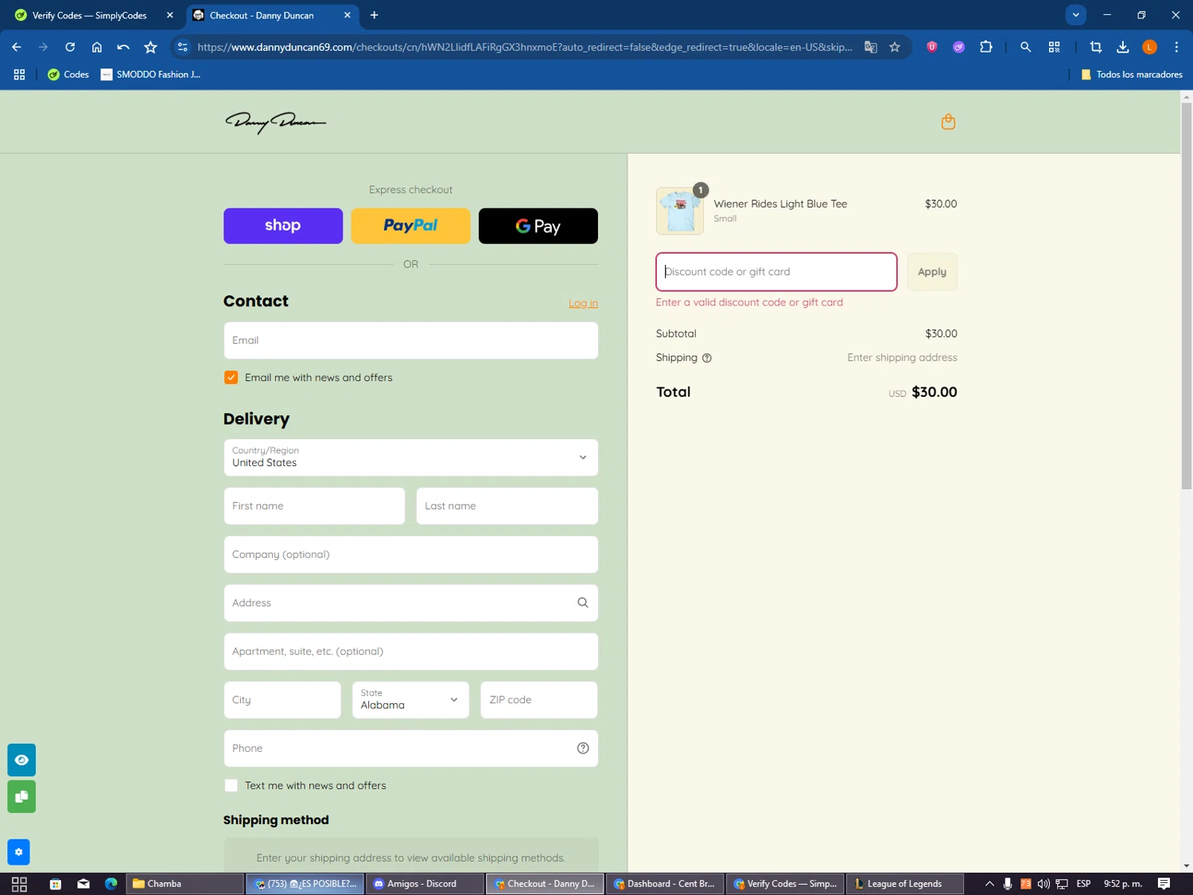
Task: Focus the Discount code or gift card field
Action: (x=776, y=272)
